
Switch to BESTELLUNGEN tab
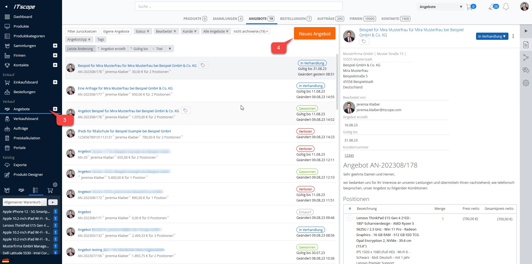pyautogui.click(x=296, y=19)
